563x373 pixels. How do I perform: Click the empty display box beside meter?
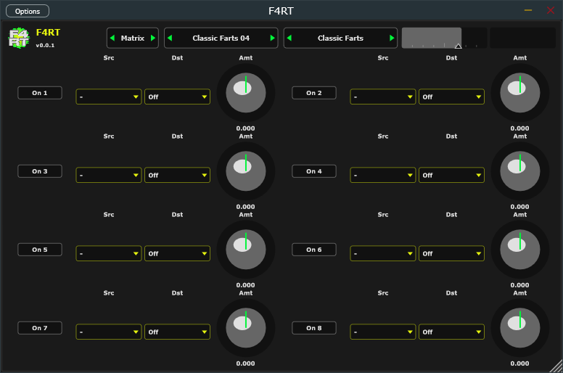(x=523, y=38)
